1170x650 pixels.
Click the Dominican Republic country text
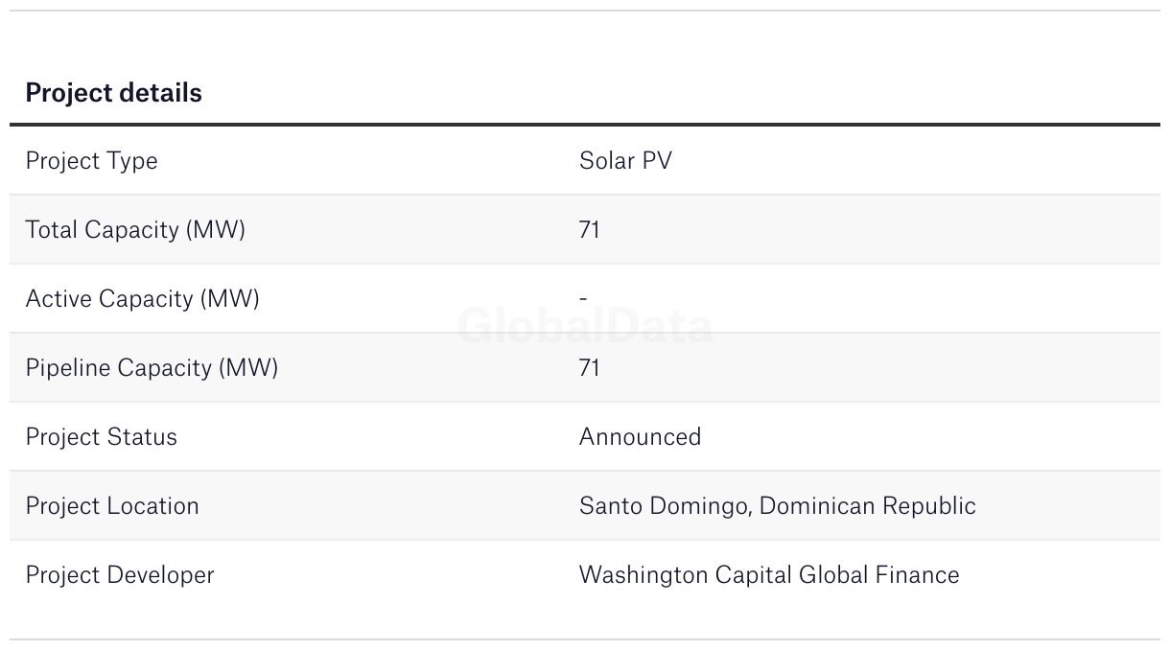(x=867, y=506)
